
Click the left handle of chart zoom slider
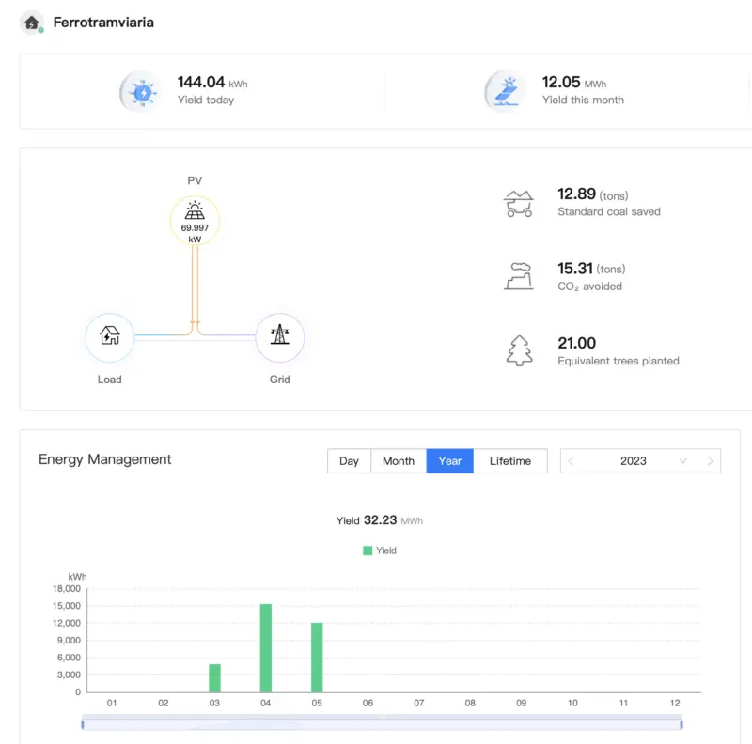pos(83,724)
